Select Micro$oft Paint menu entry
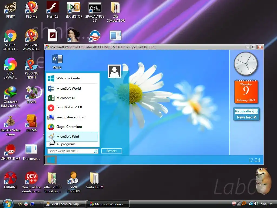Image resolution: width=277 pixels, height=208 pixels. pyautogui.click(x=72, y=136)
